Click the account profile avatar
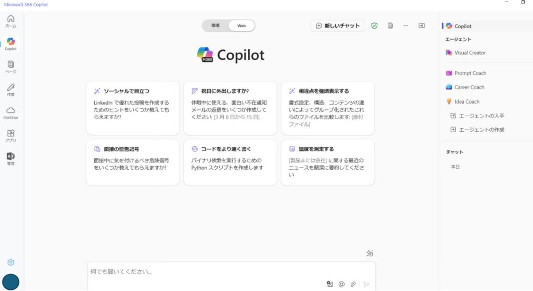Image resolution: width=533 pixels, height=291 pixels. tap(10, 282)
